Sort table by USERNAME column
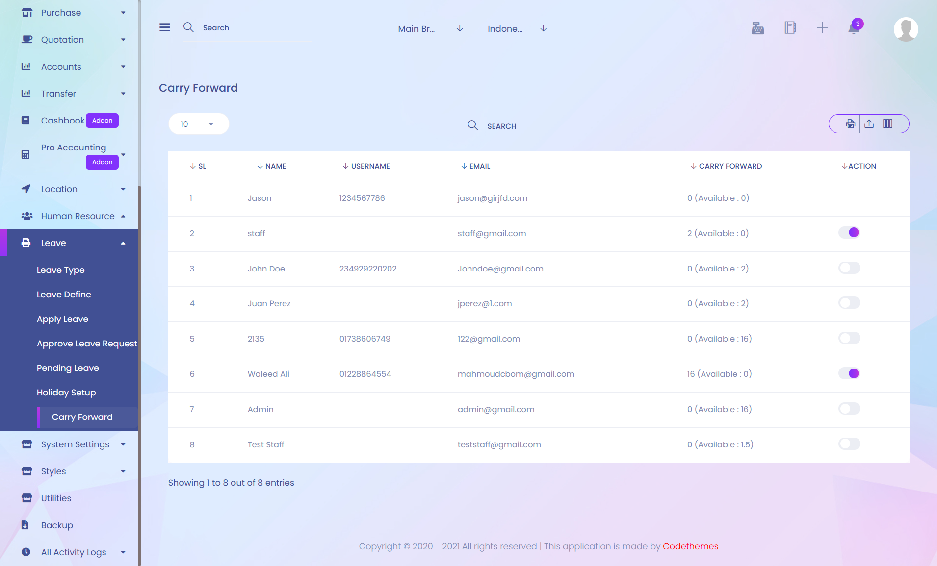937x566 pixels. [x=366, y=166]
